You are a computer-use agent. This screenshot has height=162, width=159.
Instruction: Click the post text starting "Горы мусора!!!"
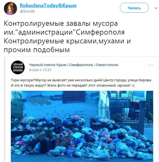click(x=81, y=80)
